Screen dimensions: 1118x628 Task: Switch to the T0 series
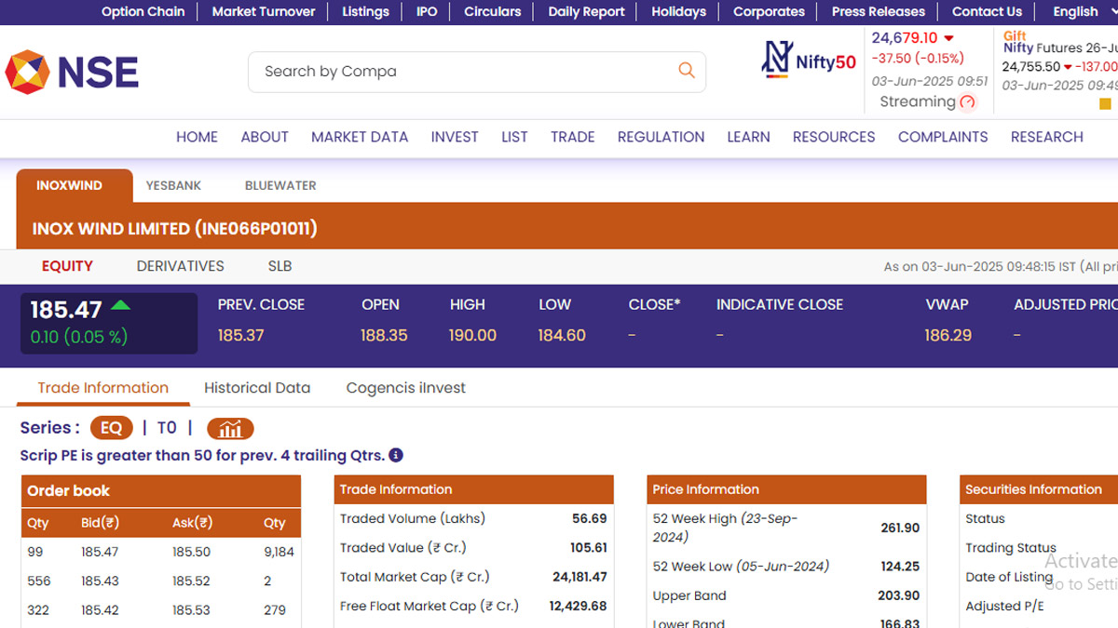click(x=167, y=428)
